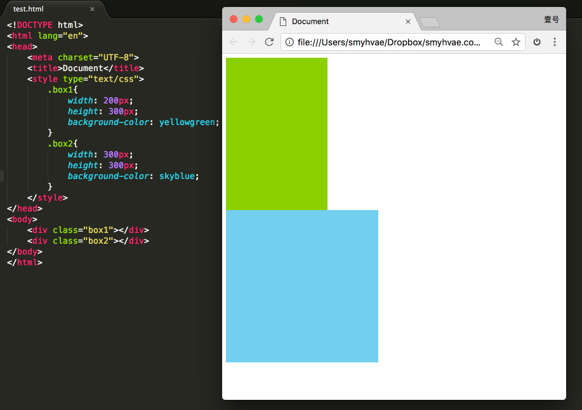
Task: Reload the page with the refresh icon
Action: [269, 42]
